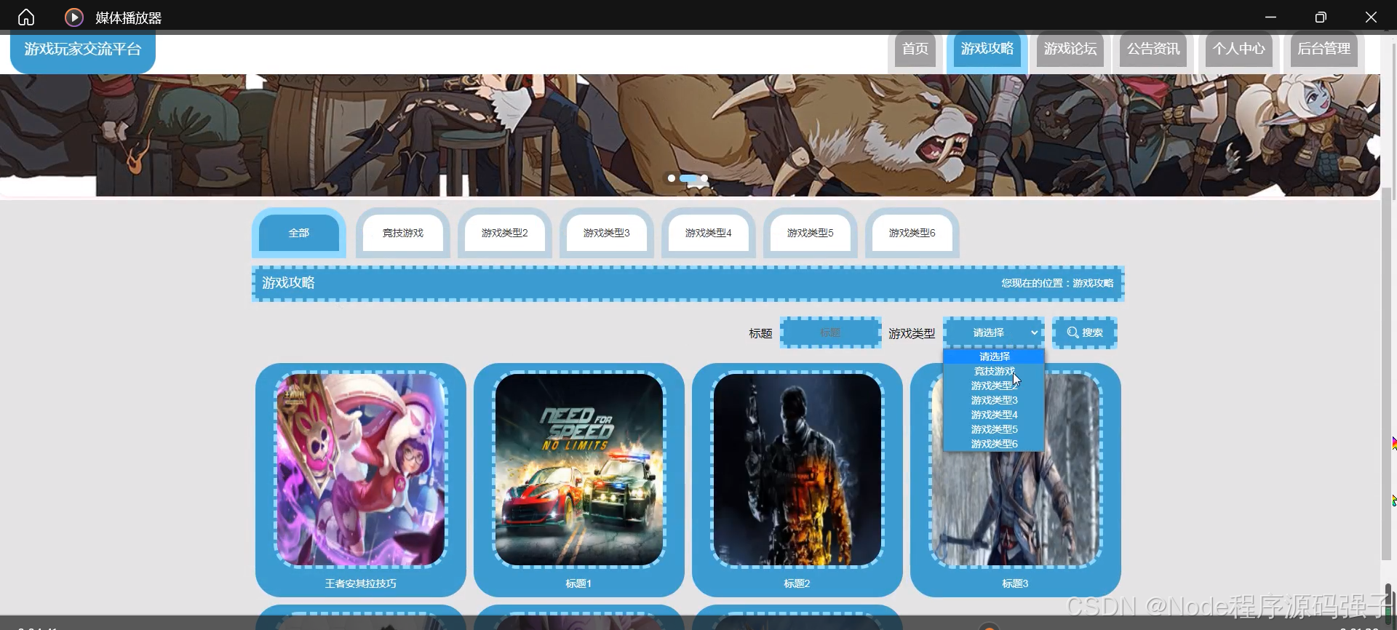The width and height of the screenshot is (1397, 630).
Task: Click the media player app icon
Action: pos(73,17)
